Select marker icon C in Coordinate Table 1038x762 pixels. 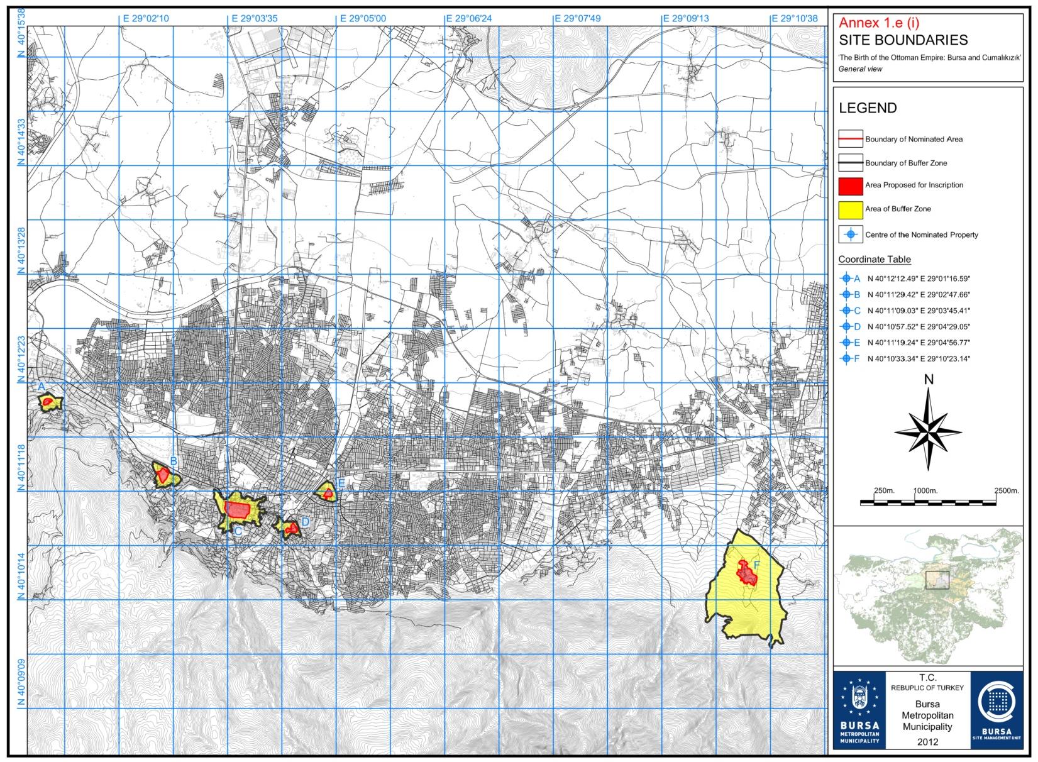(x=846, y=311)
